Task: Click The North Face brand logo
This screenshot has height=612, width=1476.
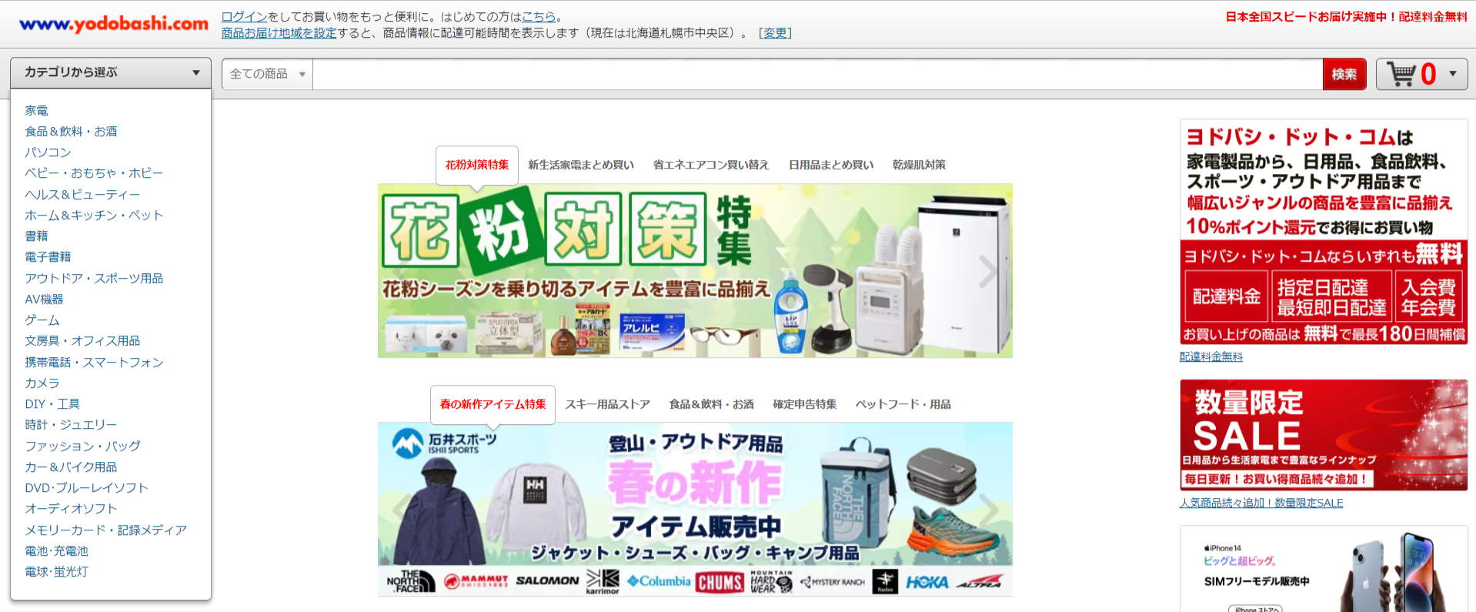Action: (x=410, y=582)
